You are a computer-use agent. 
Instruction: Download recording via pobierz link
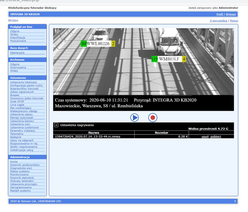[x=216, y=136]
